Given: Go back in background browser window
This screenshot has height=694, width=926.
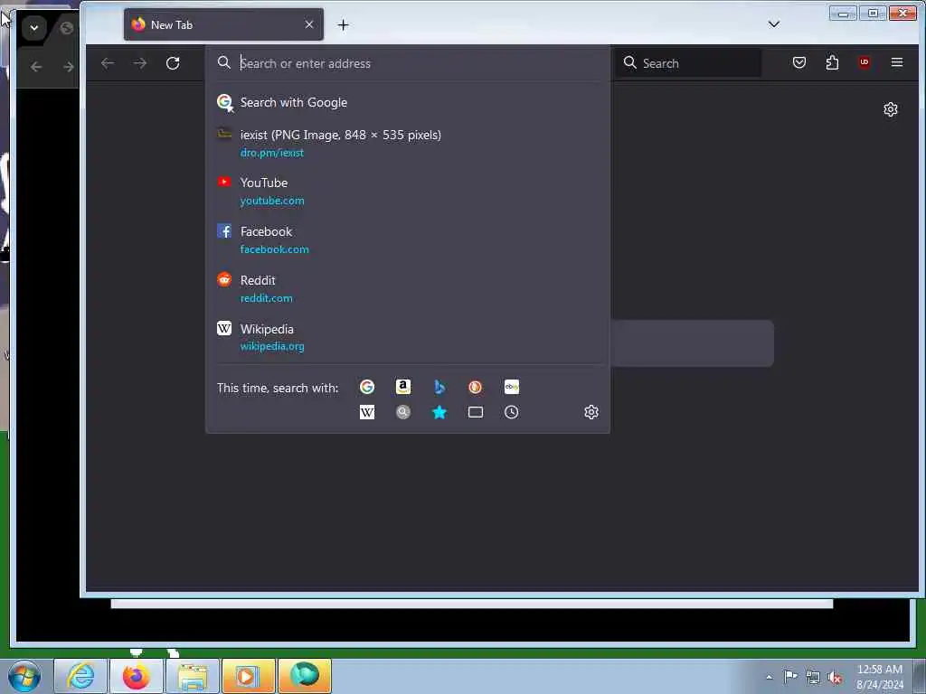Looking at the screenshot, I should (x=36, y=67).
